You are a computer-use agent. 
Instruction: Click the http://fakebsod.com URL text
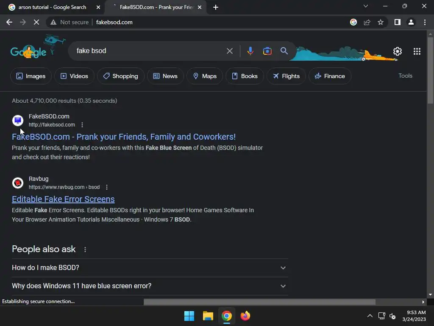click(x=52, y=125)
